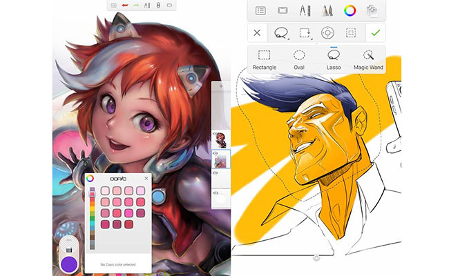Click the 'No Copic color selected' text
Screen dimensions: 449x276
click(x=118, y=264)
